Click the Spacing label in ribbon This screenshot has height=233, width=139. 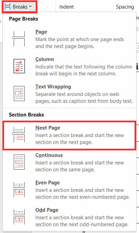click(125, 7)
